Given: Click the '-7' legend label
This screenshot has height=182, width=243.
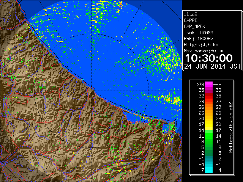Looking at the screenshot, I should tap(201, 170).
